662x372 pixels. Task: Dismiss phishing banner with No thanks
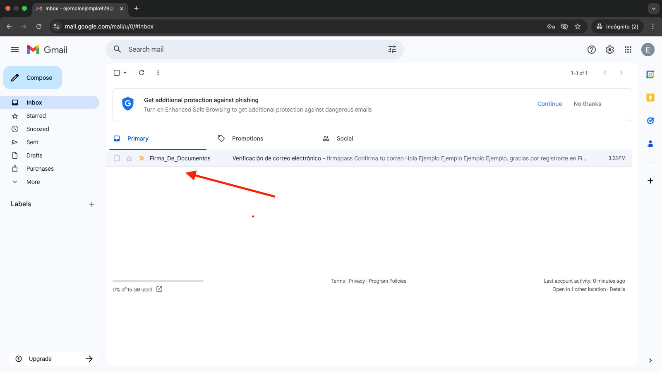click(587, 104)
